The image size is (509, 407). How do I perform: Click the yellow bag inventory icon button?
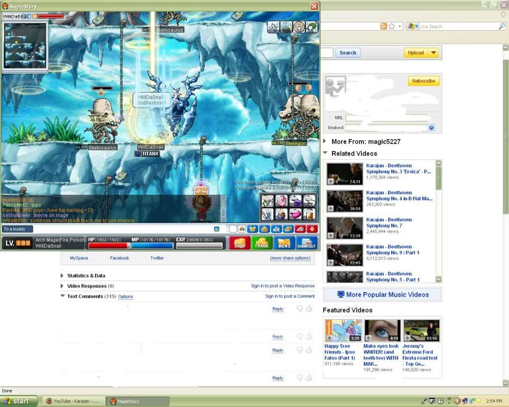pyautogui.click(x=264, y=229)
